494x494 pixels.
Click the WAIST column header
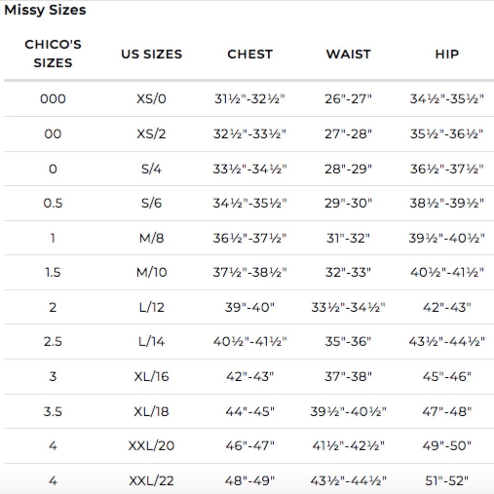[x=348, y=54]
